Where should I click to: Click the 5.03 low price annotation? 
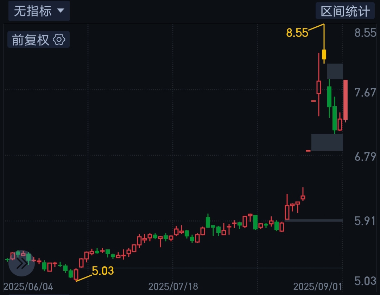tap(103, 271)
